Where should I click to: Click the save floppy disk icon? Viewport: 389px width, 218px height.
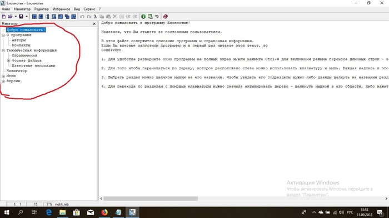click(21, 17)
